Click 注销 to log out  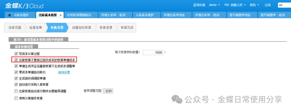tap(268, 5)
